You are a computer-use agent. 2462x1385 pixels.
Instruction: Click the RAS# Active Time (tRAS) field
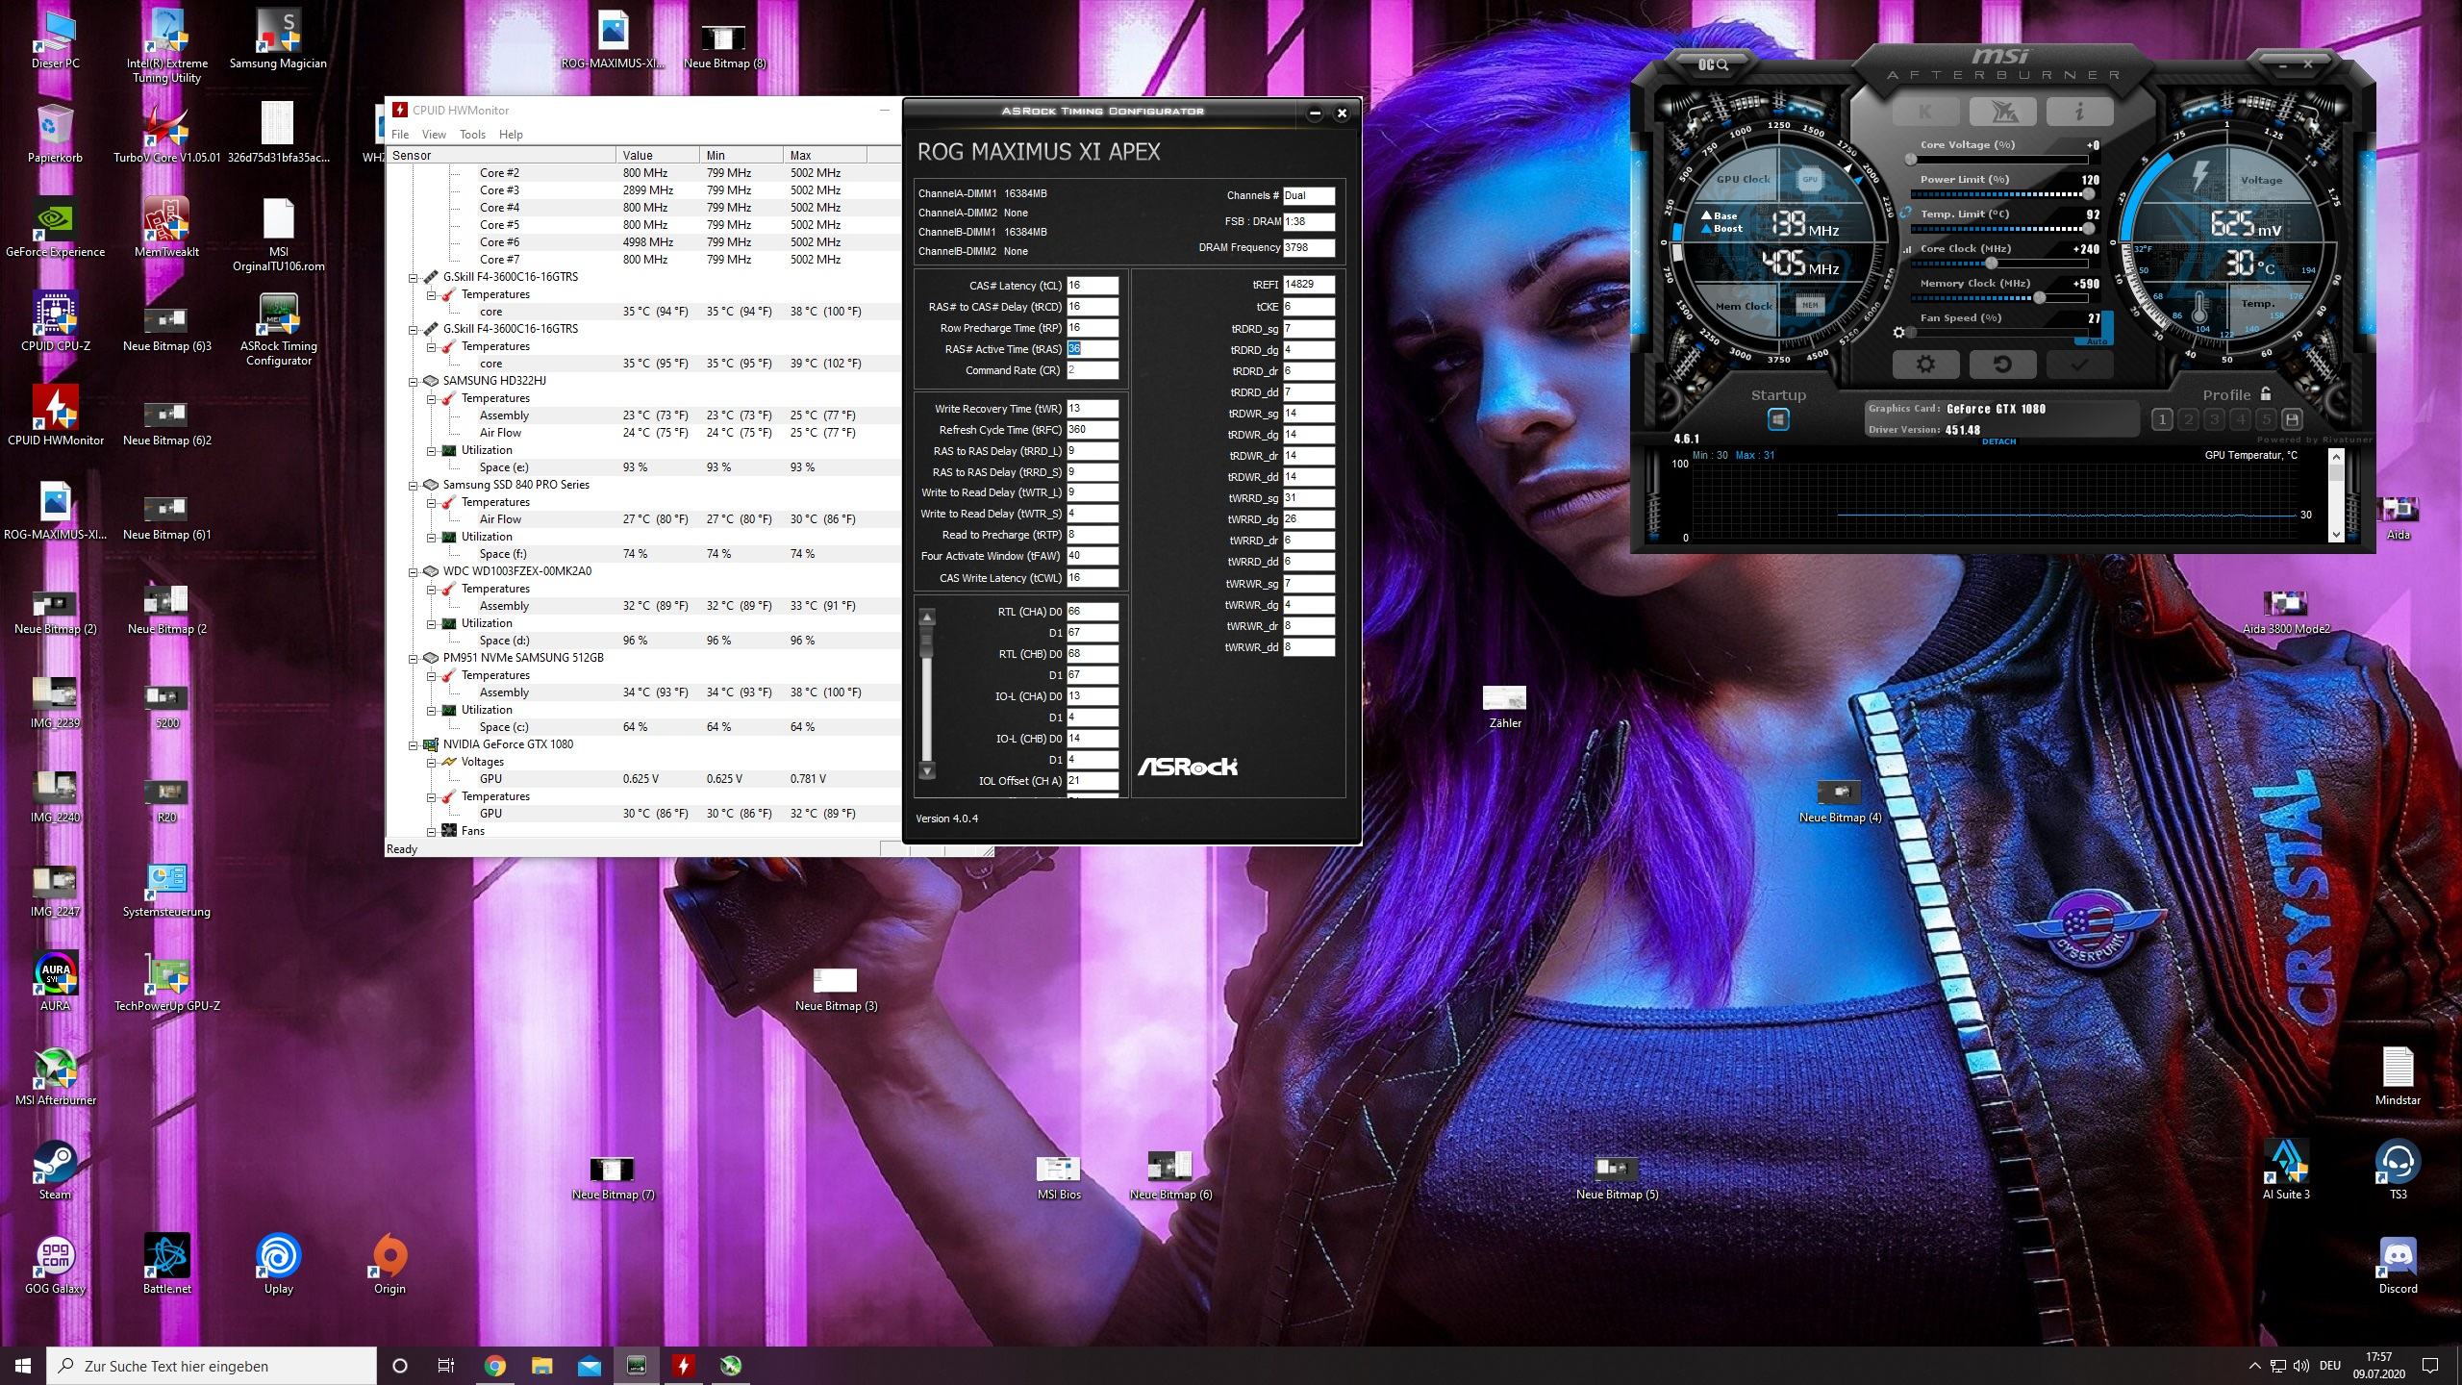pyautogui.click(x=1093, y=349)
